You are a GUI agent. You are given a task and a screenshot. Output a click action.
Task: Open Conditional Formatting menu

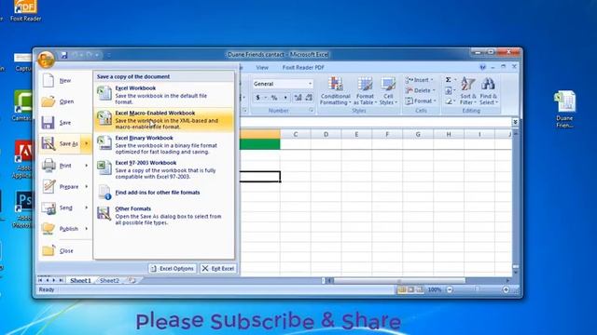[x=335, y=91]
